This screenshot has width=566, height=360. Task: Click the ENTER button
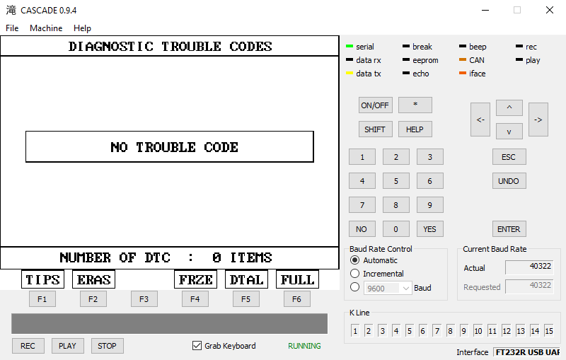point(509,229)
